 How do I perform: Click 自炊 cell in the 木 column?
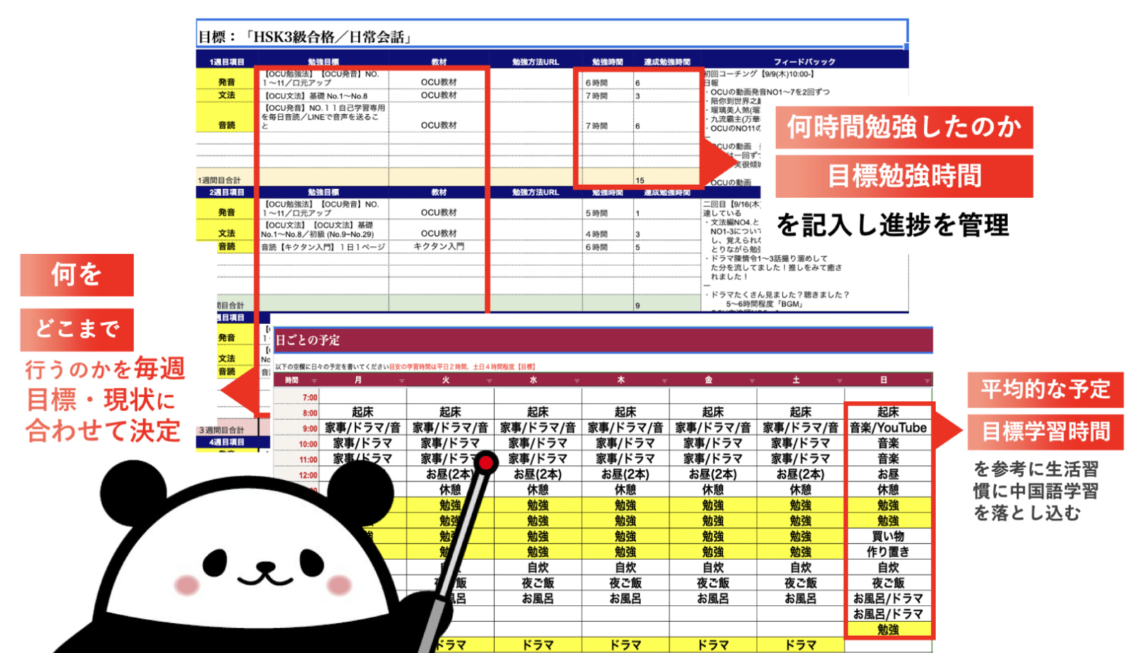625,568
